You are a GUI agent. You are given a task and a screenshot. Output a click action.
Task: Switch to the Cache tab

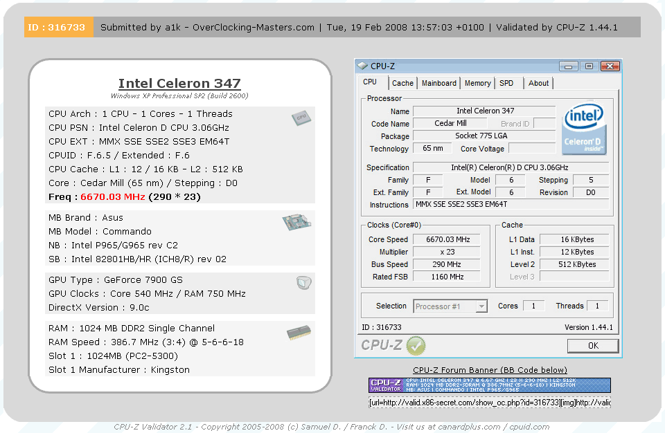[x=402, y=84]
